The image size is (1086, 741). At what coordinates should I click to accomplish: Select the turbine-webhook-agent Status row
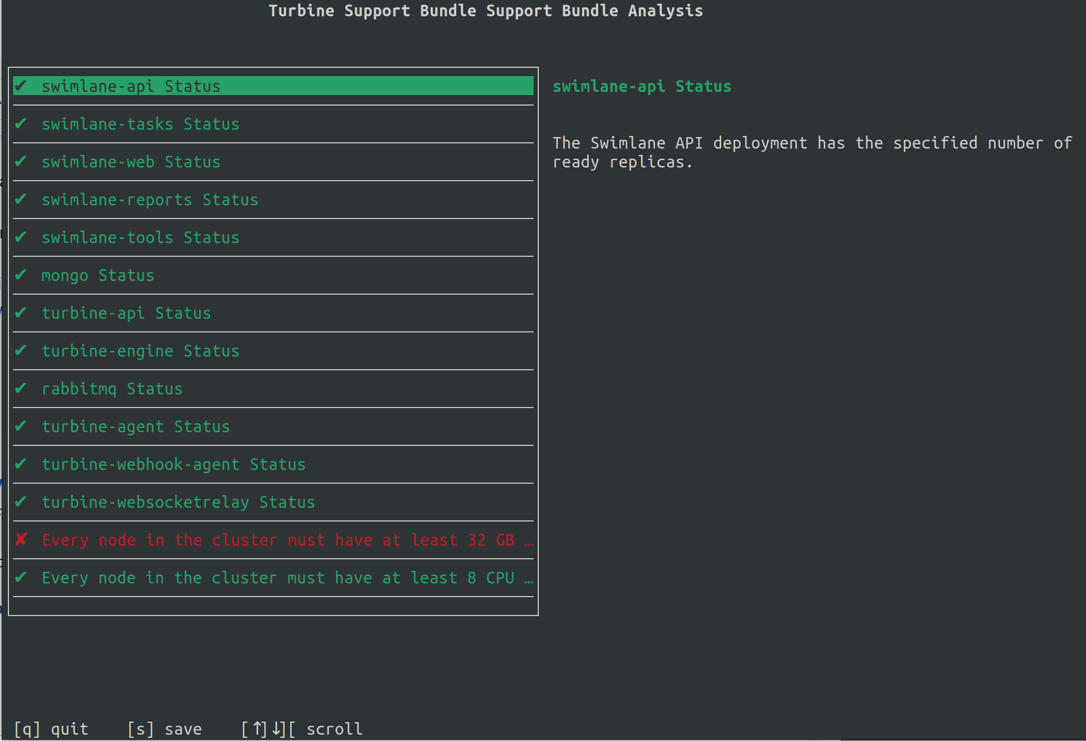tap(273, 464)
